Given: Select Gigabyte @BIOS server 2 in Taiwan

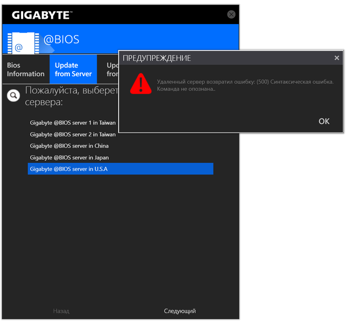Looking at the screenshot, I should point(73,134).
